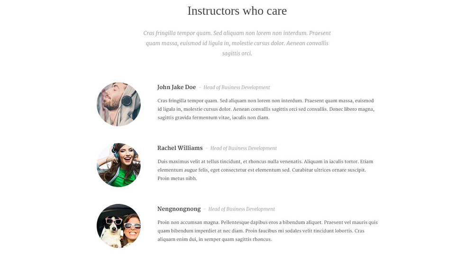Viewport: 474px width, 265px height.
Task: Click job title next to Nengnongnong
Action: point(242,209)
